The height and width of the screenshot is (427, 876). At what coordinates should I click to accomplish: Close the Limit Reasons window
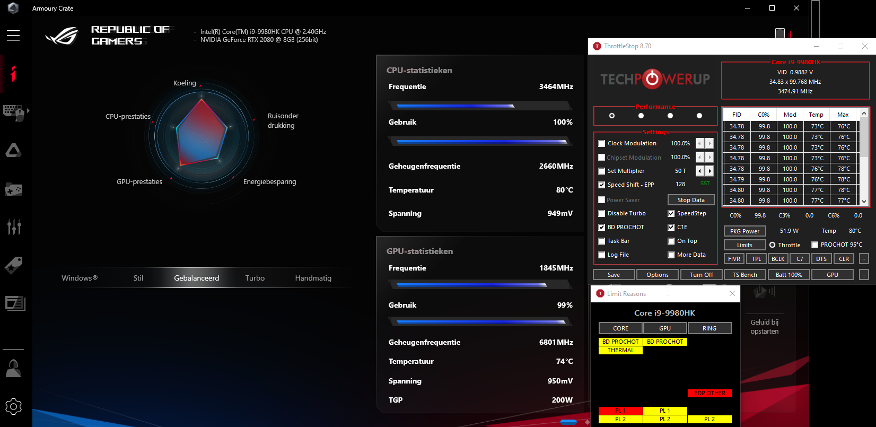[x=732, y=293]
